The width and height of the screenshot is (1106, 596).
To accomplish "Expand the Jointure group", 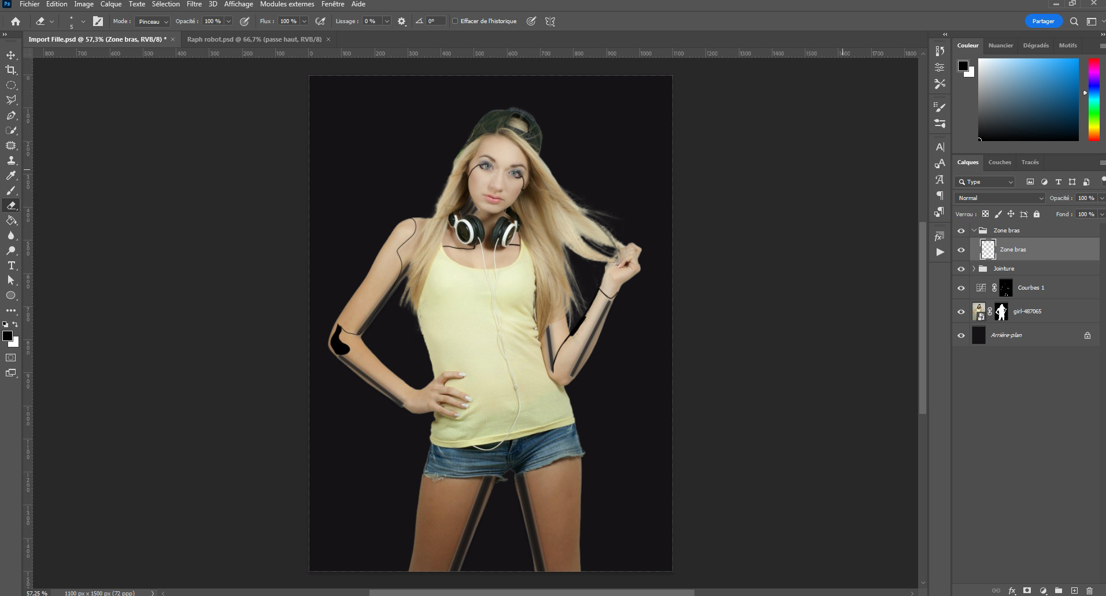I will [974, 269].
